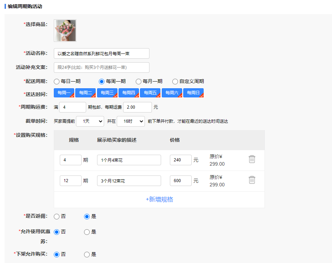Open the 16时 cutoff hour dropdown
332x263 pixels.
click(131, 121)
